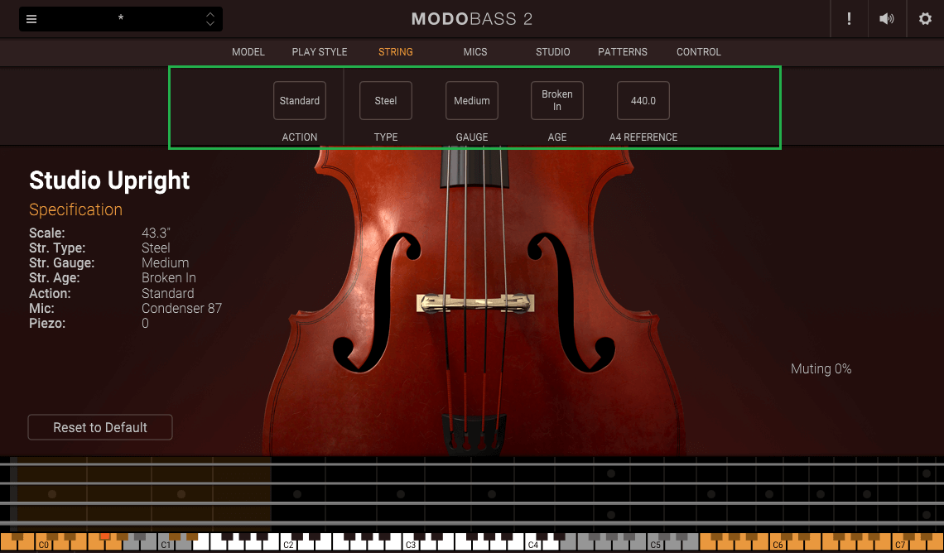Open the MICS tab
The width and height of the screenshot is (944, 553).
[x=475, y=52]
